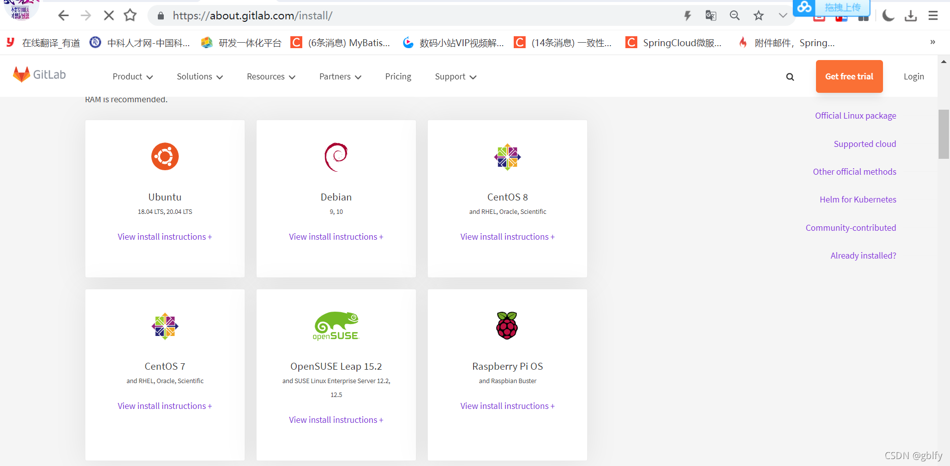
Task: Click the Raspberry Pi OS title text
Action: point(507,366)
